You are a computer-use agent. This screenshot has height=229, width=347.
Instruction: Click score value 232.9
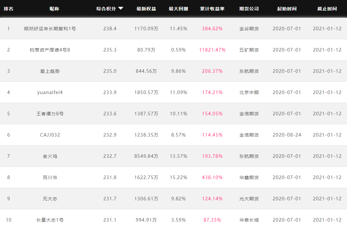(110, 135)
